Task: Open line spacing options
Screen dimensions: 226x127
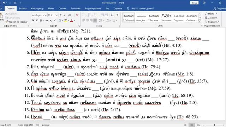Action: tap(101, 20)
